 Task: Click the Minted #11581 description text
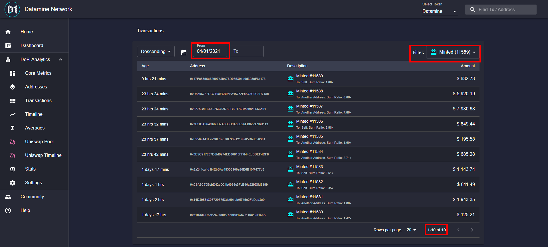309,197
